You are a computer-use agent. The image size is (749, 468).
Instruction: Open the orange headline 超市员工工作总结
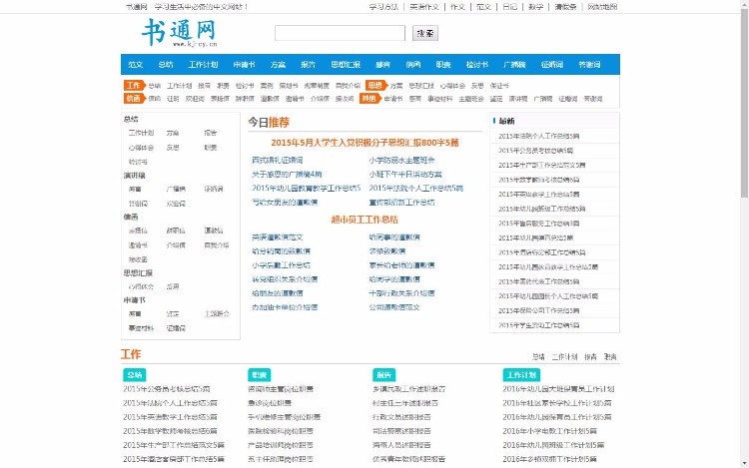(x=365, y=220)
